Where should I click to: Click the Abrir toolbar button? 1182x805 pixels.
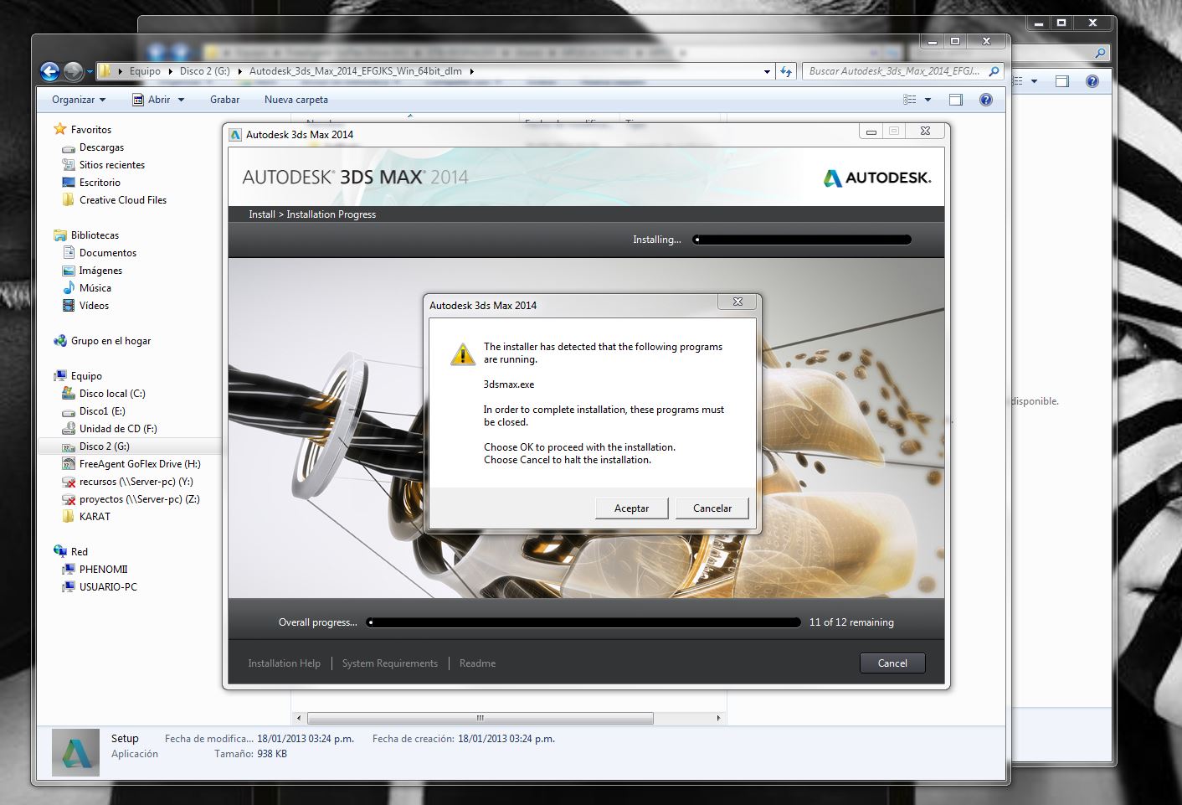click(151, 100)
